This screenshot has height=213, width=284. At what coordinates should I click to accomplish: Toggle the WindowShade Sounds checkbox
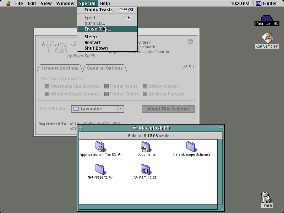[47, 94]
